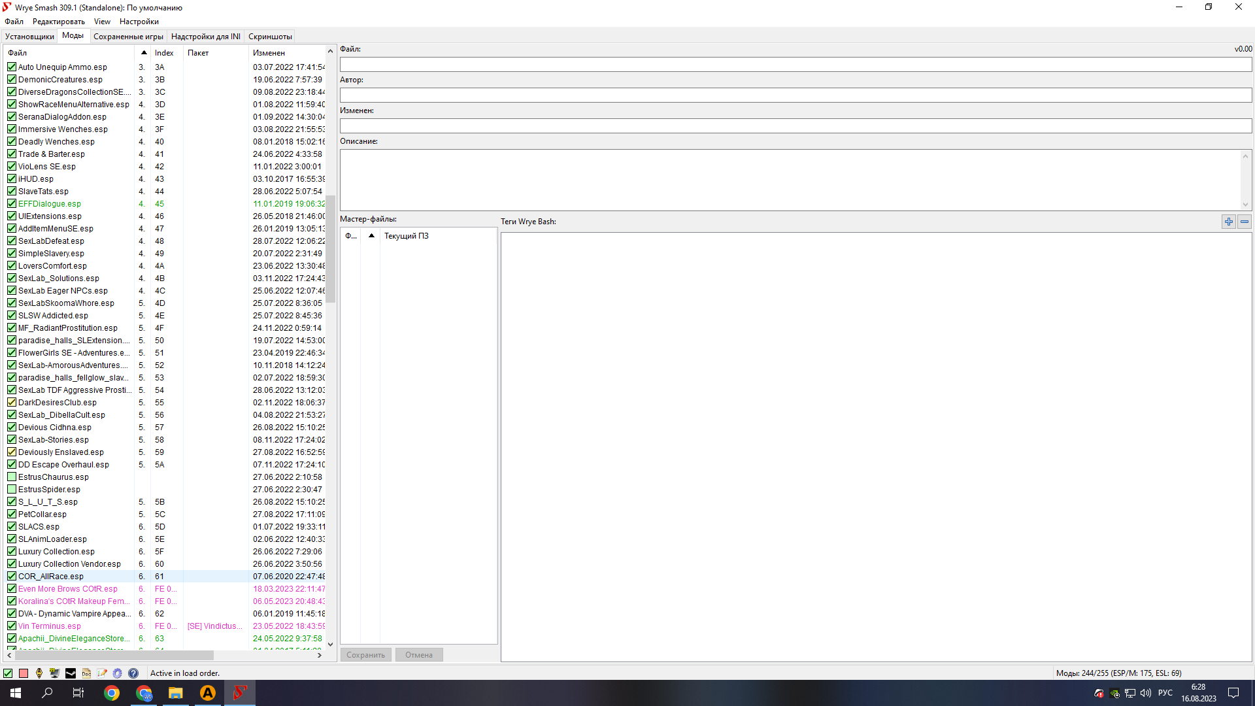The image size is (1255, 706).
Task: Click the checklist notepad icon in status bar
Action: click(102, 673)
